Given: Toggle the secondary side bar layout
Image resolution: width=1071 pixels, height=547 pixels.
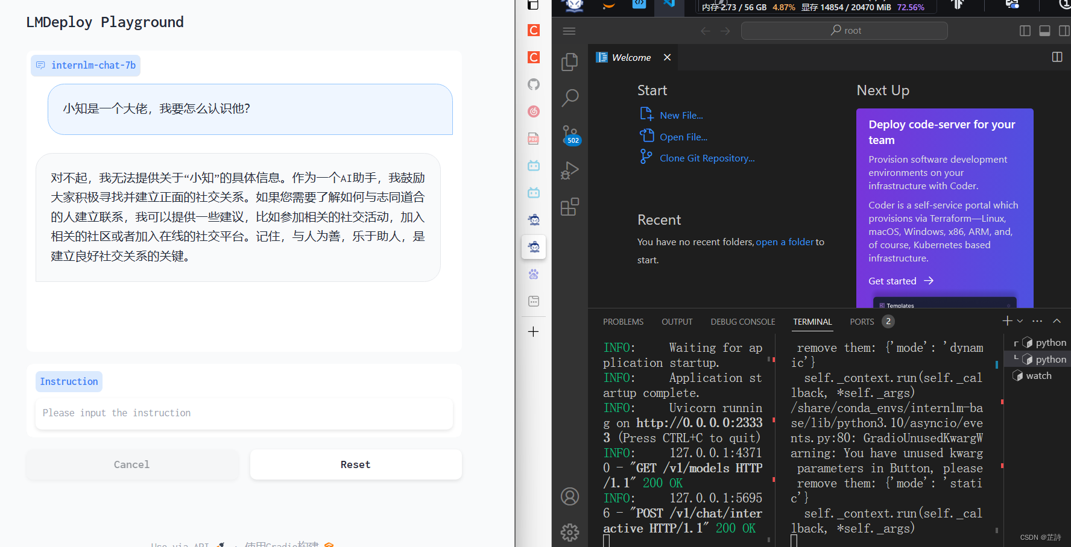Looking at the screenshot, I should coord(1064,31).
